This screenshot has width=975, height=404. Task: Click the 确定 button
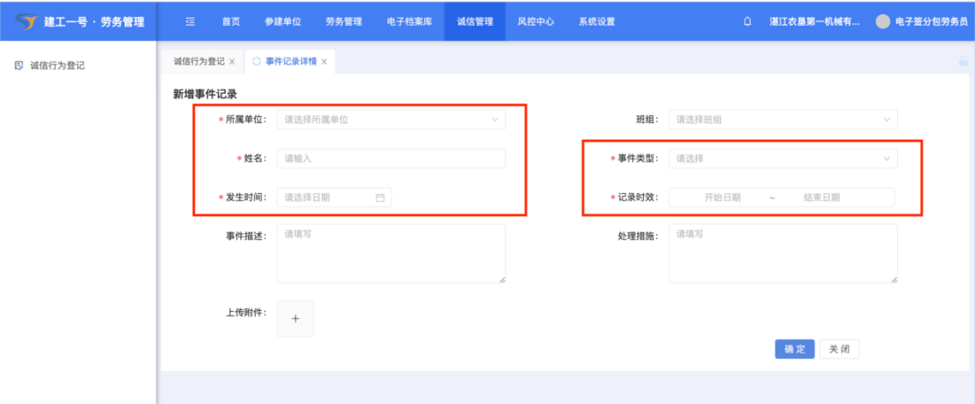click(795, 348)
